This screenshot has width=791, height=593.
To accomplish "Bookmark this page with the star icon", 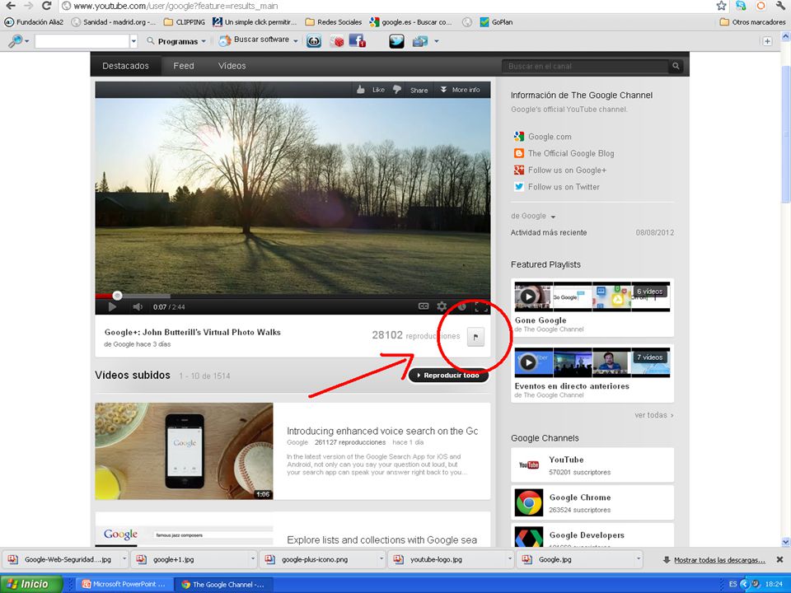I will (x=722, y=6).
